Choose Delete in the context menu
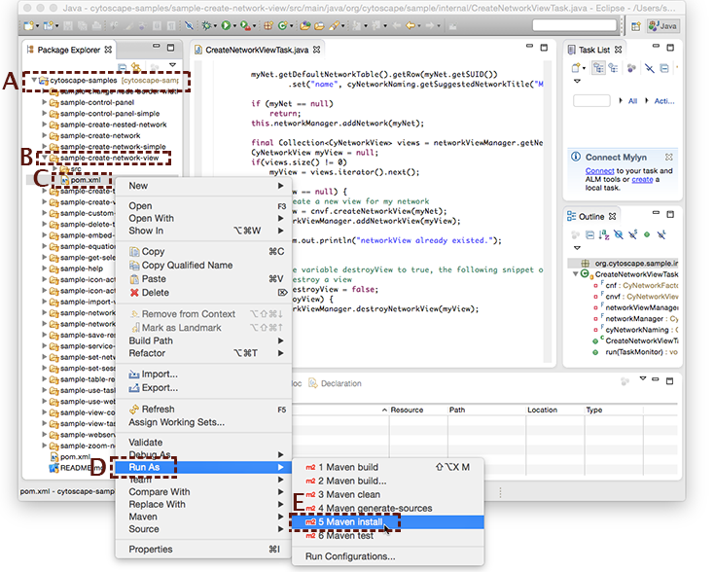Screen dimensions: 714x572 click(203, 293)
